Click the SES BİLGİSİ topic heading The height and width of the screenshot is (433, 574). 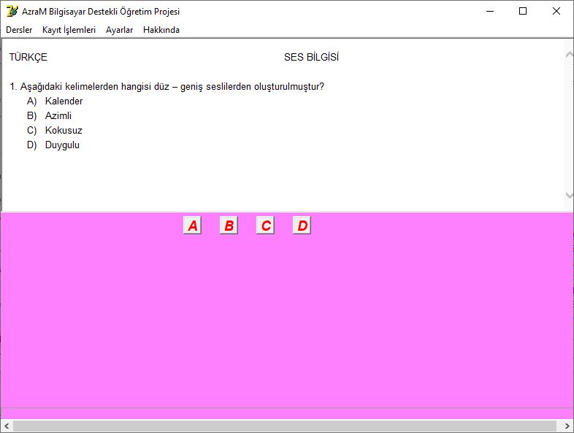[312, 57]
